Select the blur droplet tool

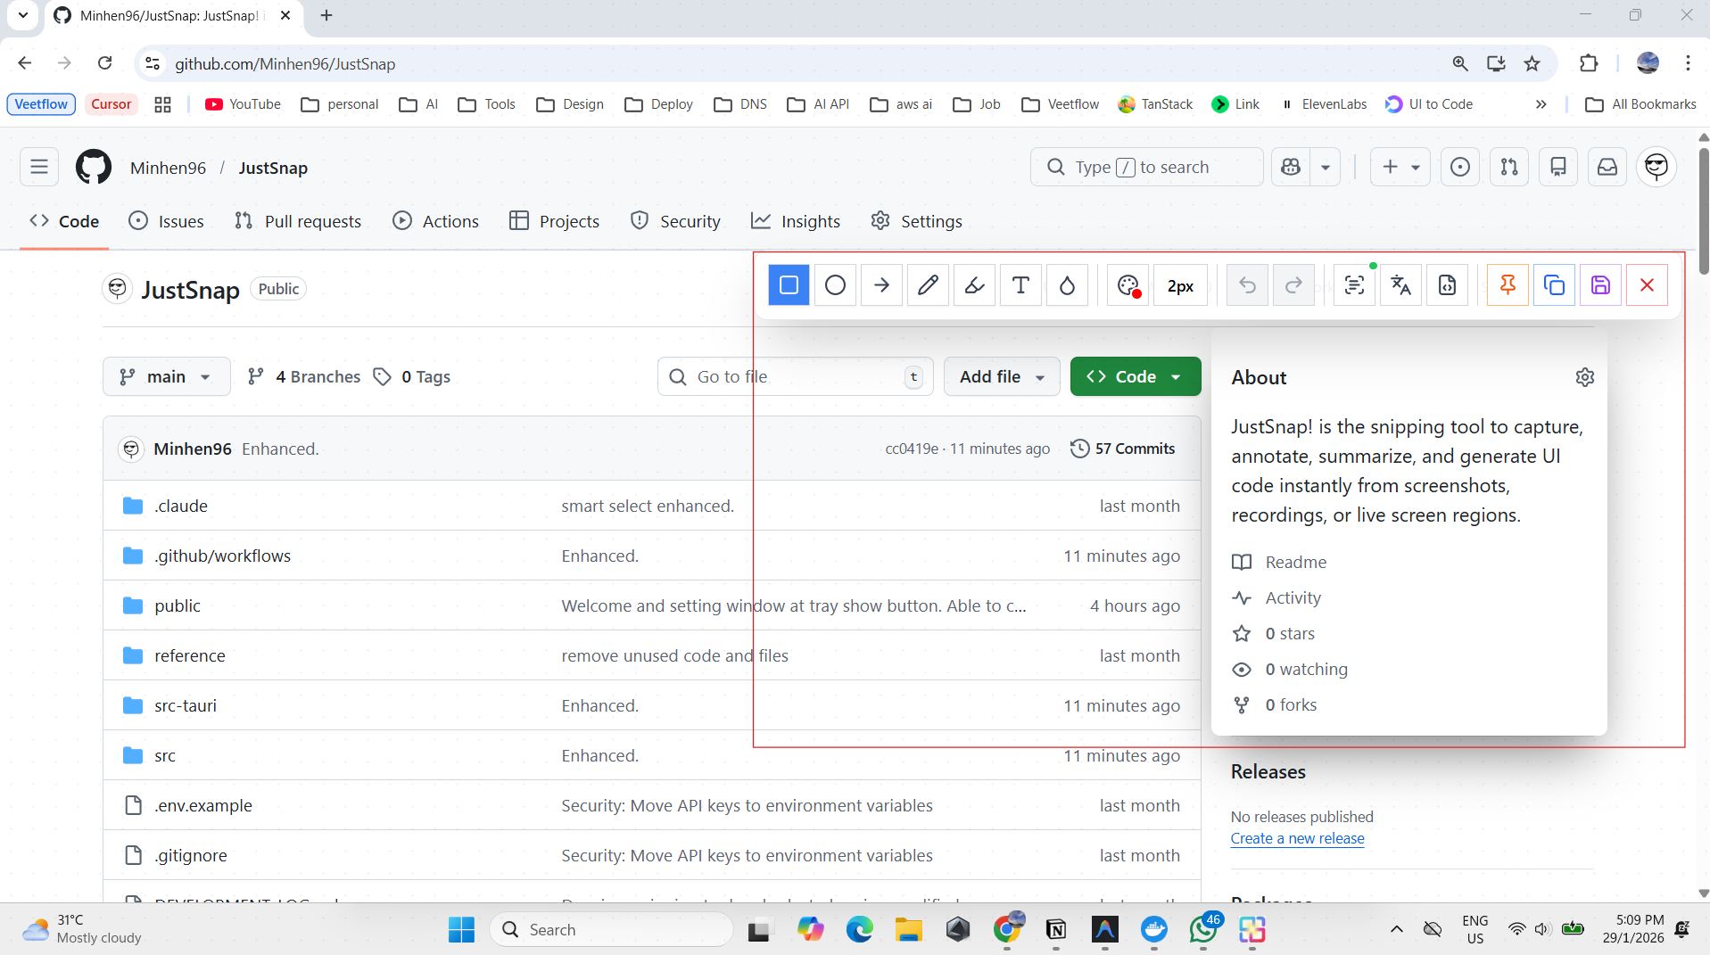tap(1067, 285)
